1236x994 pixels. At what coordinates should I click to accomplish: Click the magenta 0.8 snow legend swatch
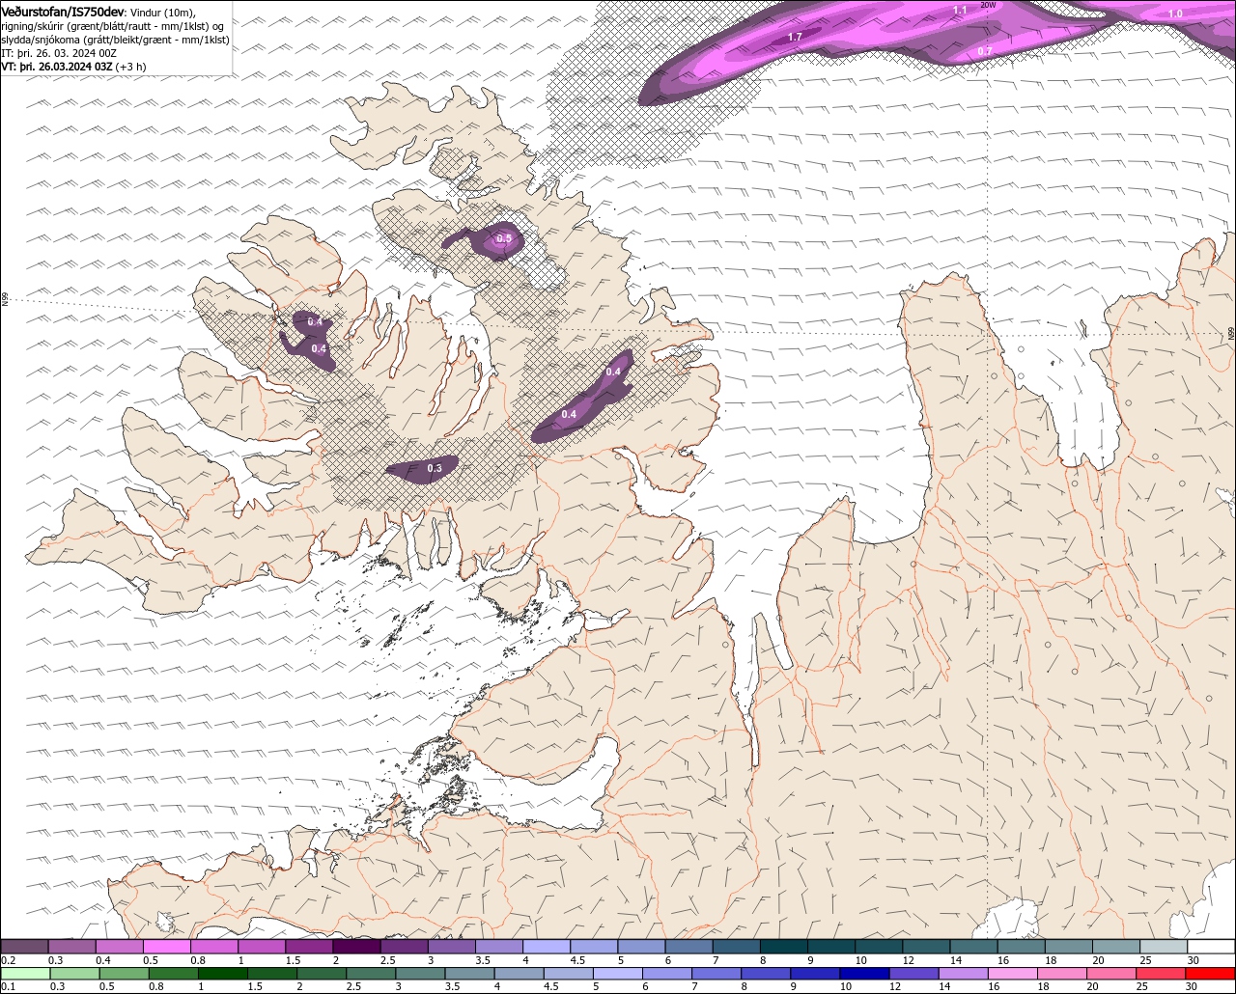(214, 947)
